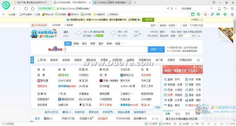This screenshot has height=126, width=236.
Task: Click the red scissors extension icon
Action: (205, 14)
